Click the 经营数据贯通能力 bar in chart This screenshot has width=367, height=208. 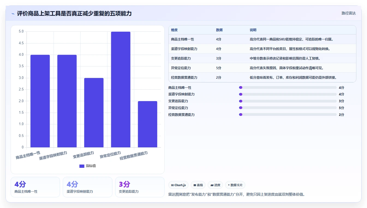pos(147,124)
